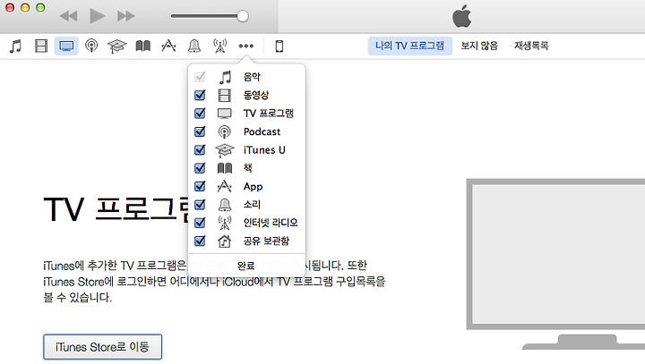This screenshot has width=645, height=364.
Task: Click the large TV placeholder illustration
Action: pos(555,264)
